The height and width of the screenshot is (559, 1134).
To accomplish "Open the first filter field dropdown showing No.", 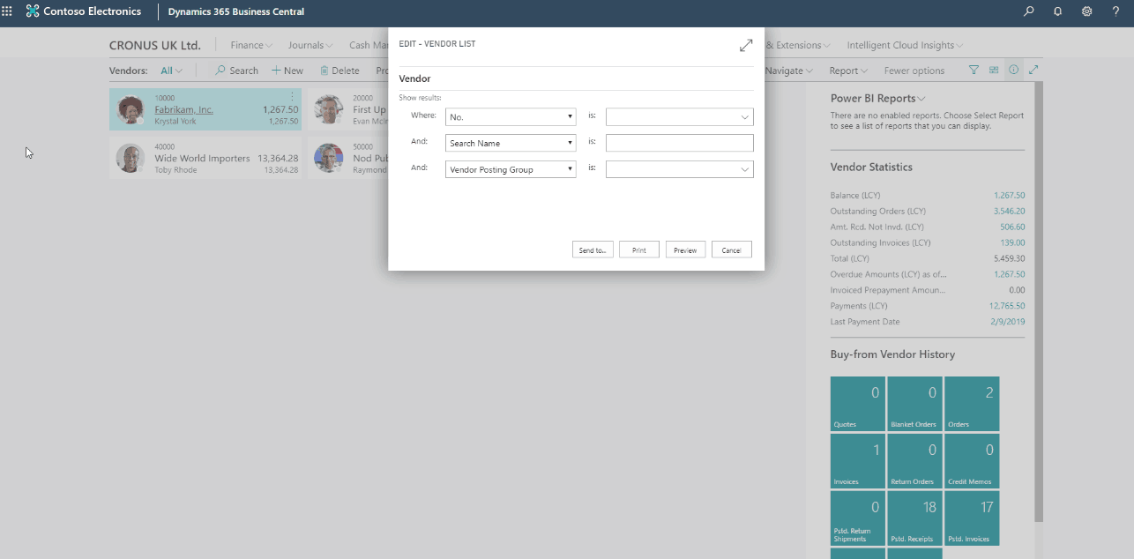I will click(x=511, y=116).
